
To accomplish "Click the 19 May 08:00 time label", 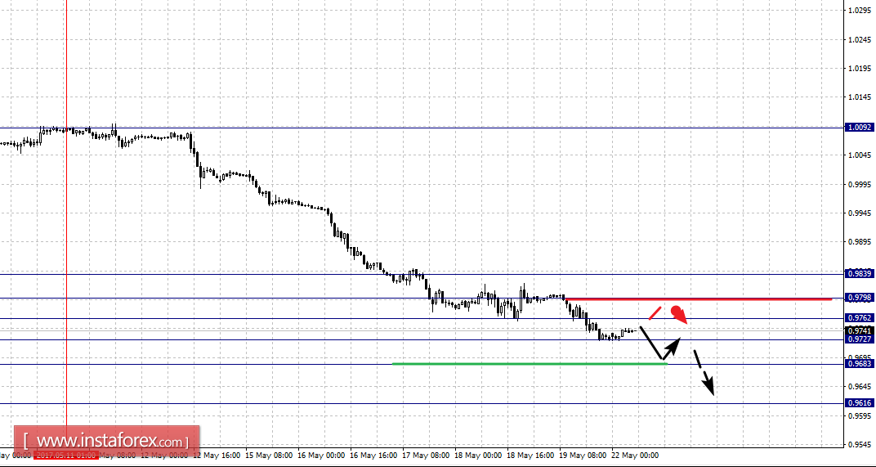I will click(584, 456).
